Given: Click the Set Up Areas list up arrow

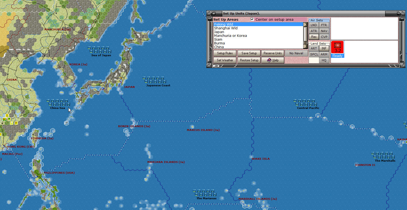Looking at the screenshot, I should coord(305,24).
